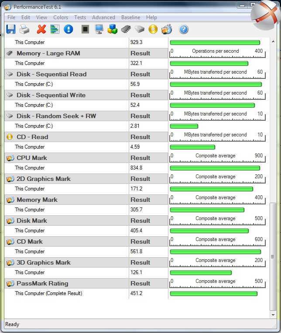Click the CPU Mark result bar
This screenshot has width=281, height=333.
tap(215, 168)
